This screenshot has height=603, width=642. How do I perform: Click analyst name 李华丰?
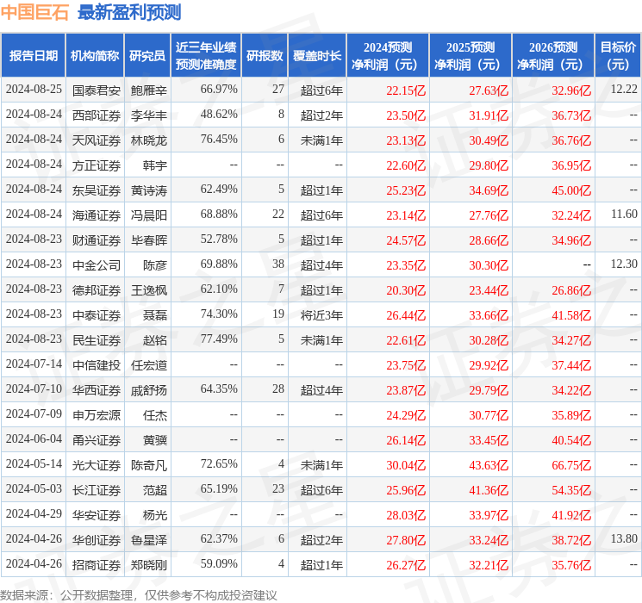tap(149, 115)
